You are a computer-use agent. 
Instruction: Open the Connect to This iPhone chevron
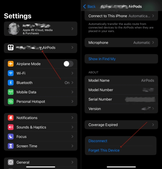[153, 16]
